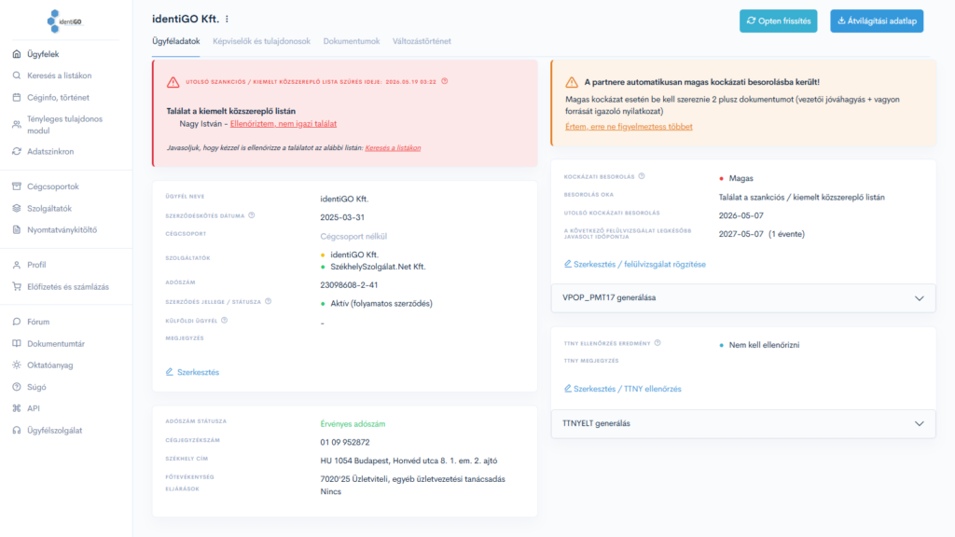Expand the TTNYELT generálás panel

(x=743, y=423)
